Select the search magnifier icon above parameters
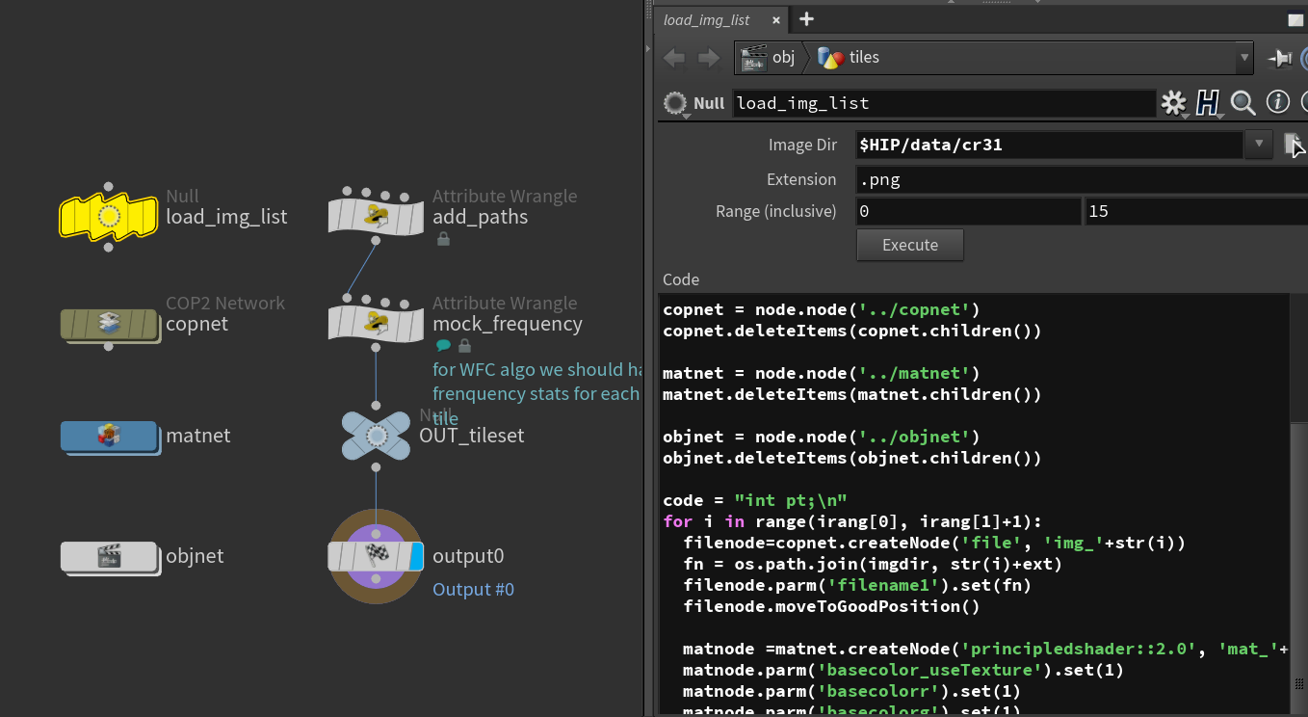 [x=1243, y=102]
